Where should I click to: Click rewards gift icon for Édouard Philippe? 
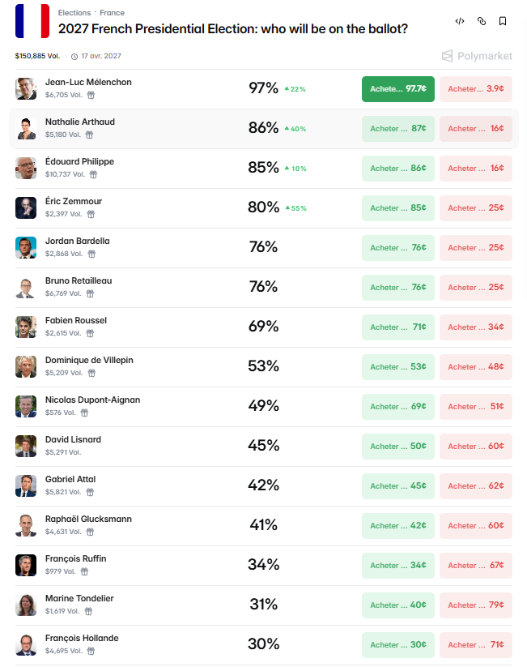94,174
